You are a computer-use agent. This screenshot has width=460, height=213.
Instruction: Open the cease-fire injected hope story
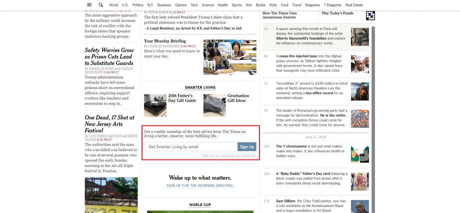308,63
